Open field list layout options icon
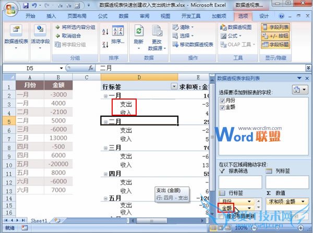Viewport: 313px width, 233px height. 300,90
